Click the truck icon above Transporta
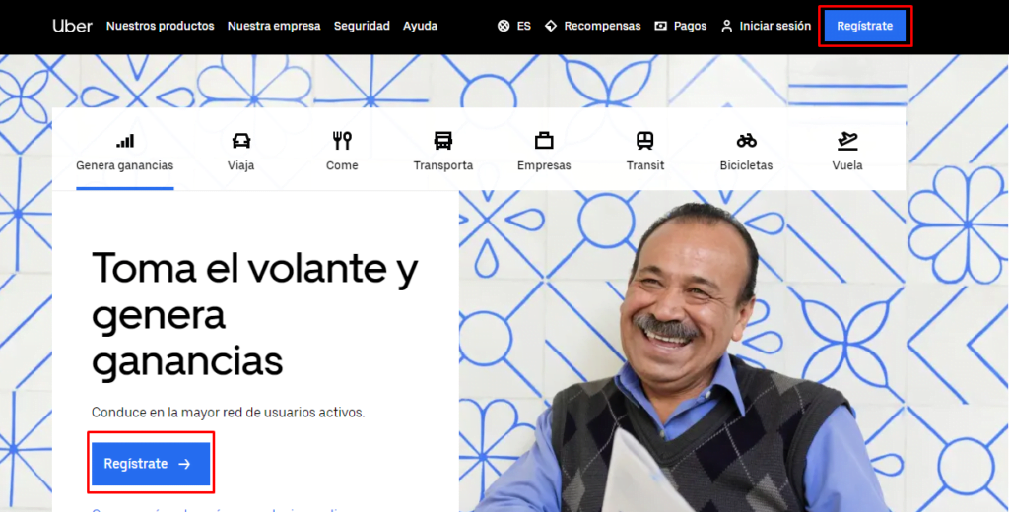The height and width of the screenshot is (512, 1009). pos(442,140)
